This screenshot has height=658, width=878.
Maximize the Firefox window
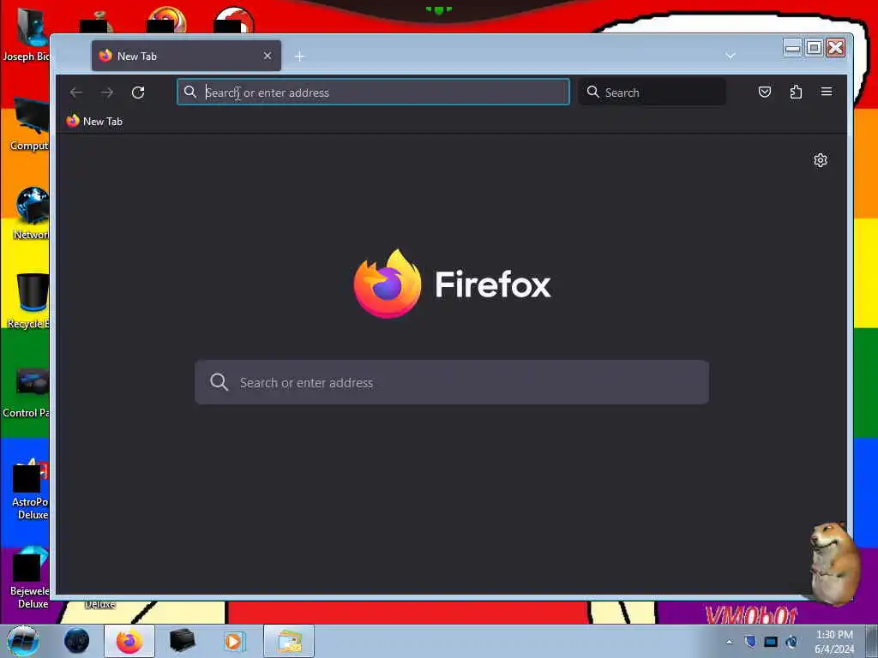coord(815,48)
